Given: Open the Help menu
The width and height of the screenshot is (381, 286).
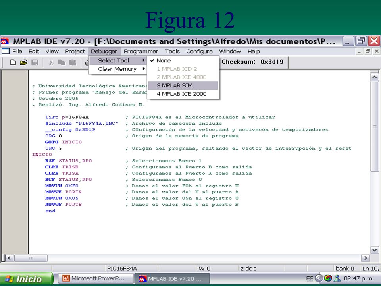Looking at the screenshot, I should pos(254,51).
